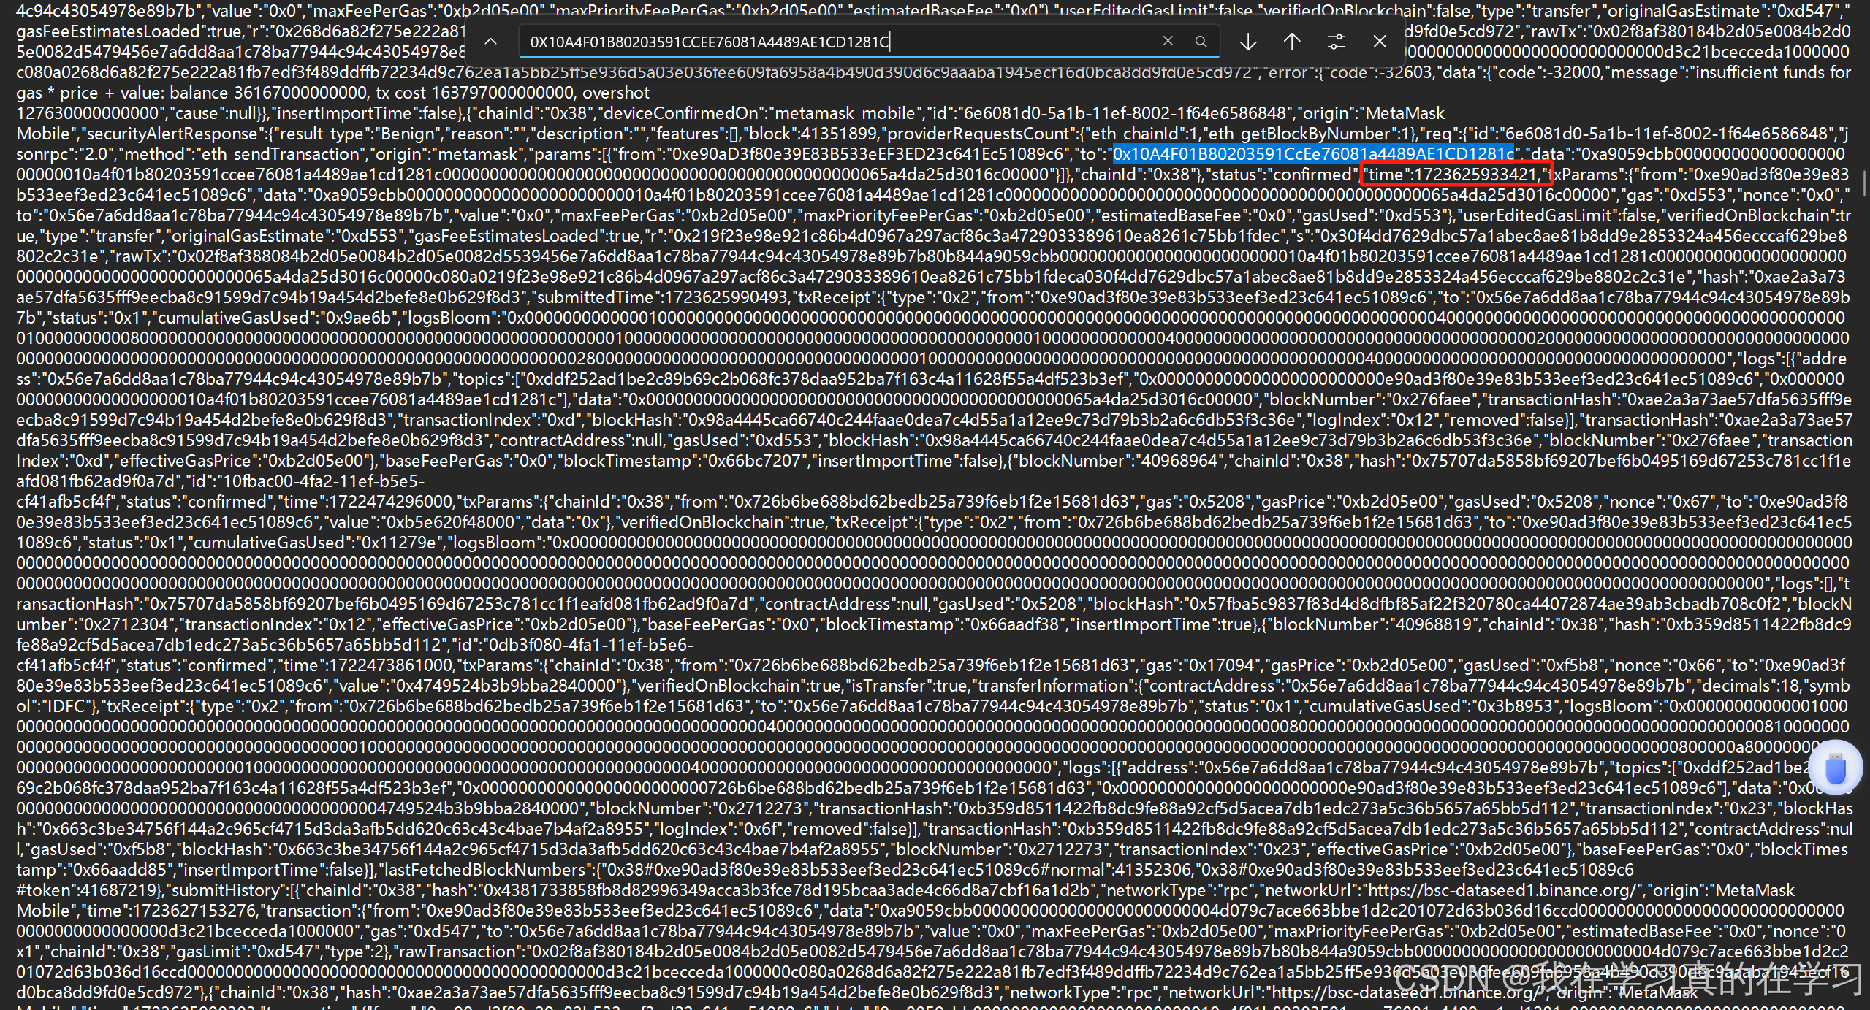Close the find bar
The height and width of the screenshot is (1010, 1870).
(1379, 42)
